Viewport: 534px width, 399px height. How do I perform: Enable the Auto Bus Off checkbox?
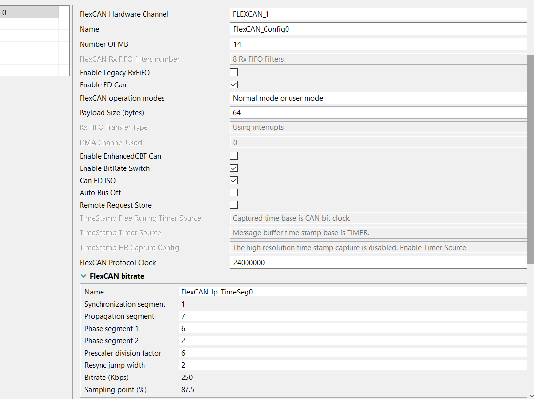tap(234, 193)
